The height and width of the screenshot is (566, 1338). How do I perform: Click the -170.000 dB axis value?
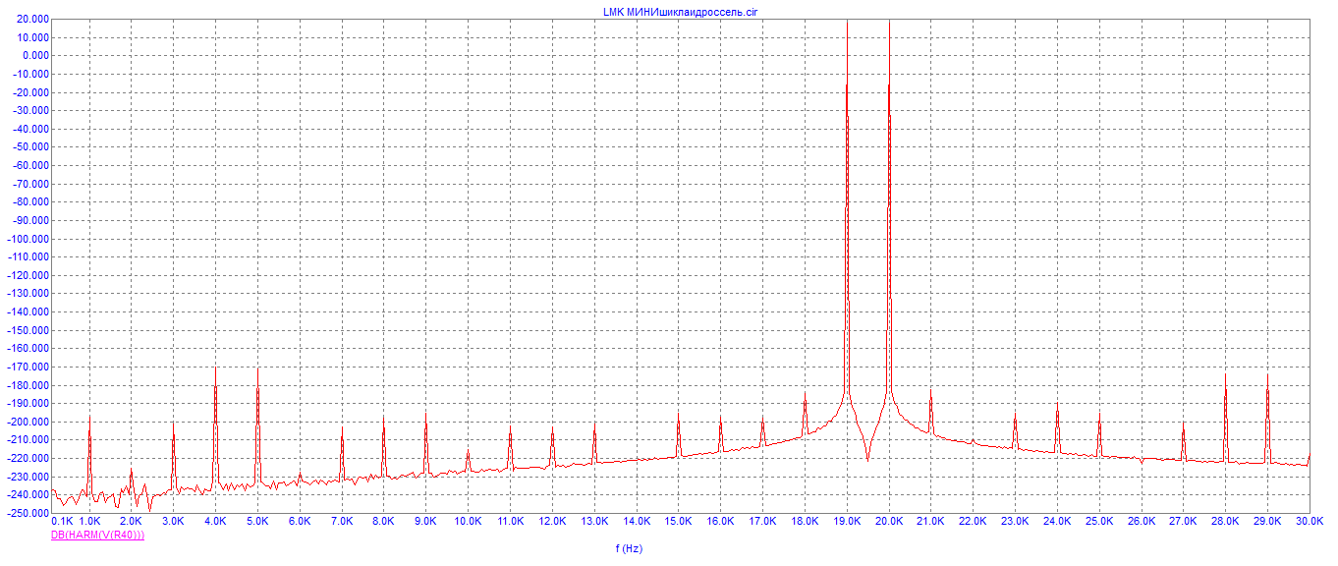click(x=28, y=367)
